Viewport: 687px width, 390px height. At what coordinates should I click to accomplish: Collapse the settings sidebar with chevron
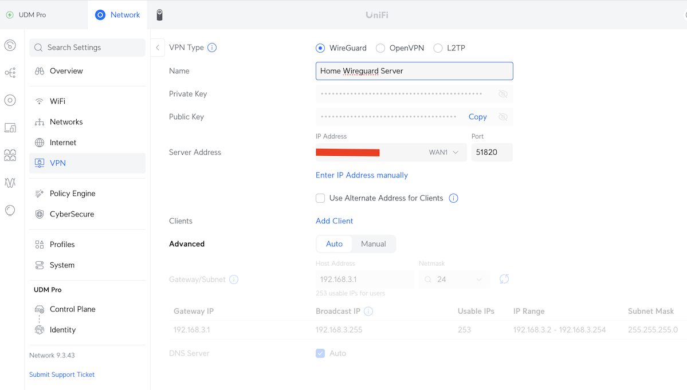click(x=158, y=48)
